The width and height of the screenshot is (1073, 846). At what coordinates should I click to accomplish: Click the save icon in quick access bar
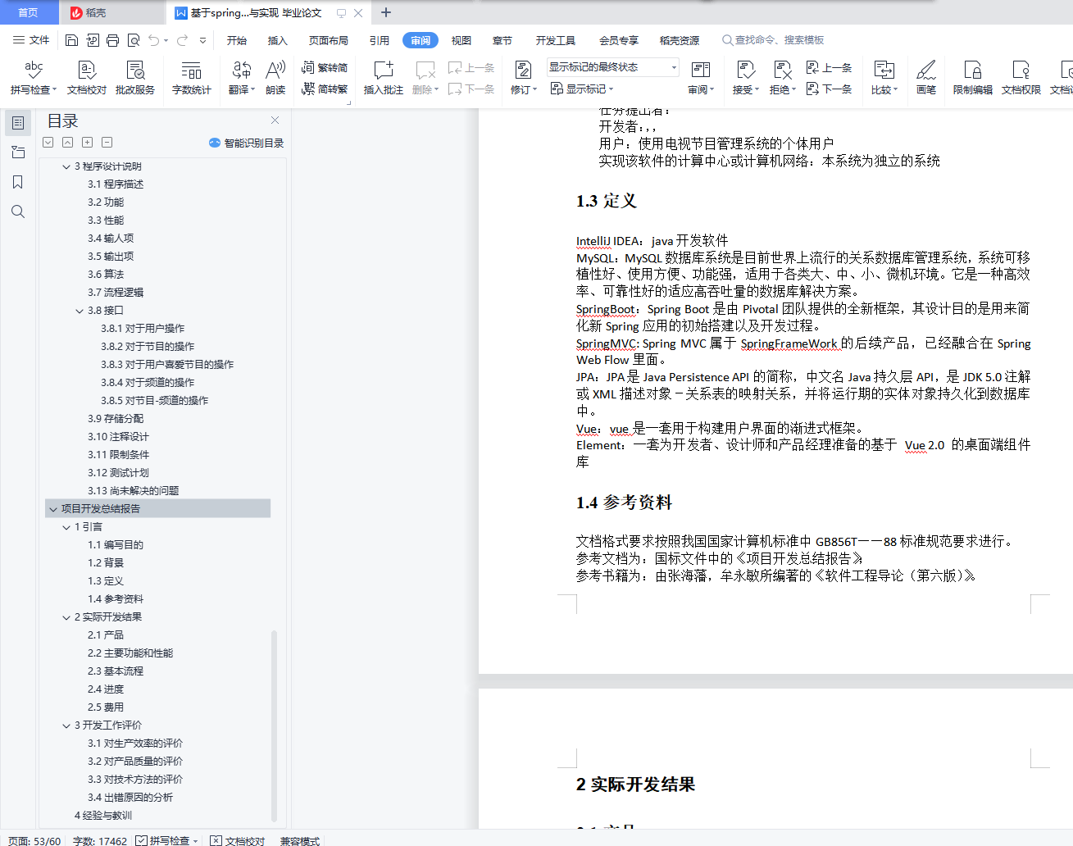71,40
